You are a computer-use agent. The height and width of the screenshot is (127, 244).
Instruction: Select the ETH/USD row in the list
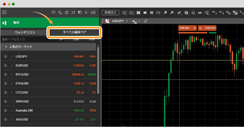pyautogui.click(x=48, y=84)
